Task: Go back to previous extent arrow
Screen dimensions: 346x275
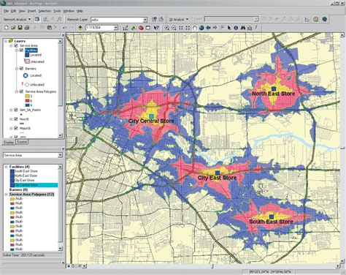Action: point(208,28)
